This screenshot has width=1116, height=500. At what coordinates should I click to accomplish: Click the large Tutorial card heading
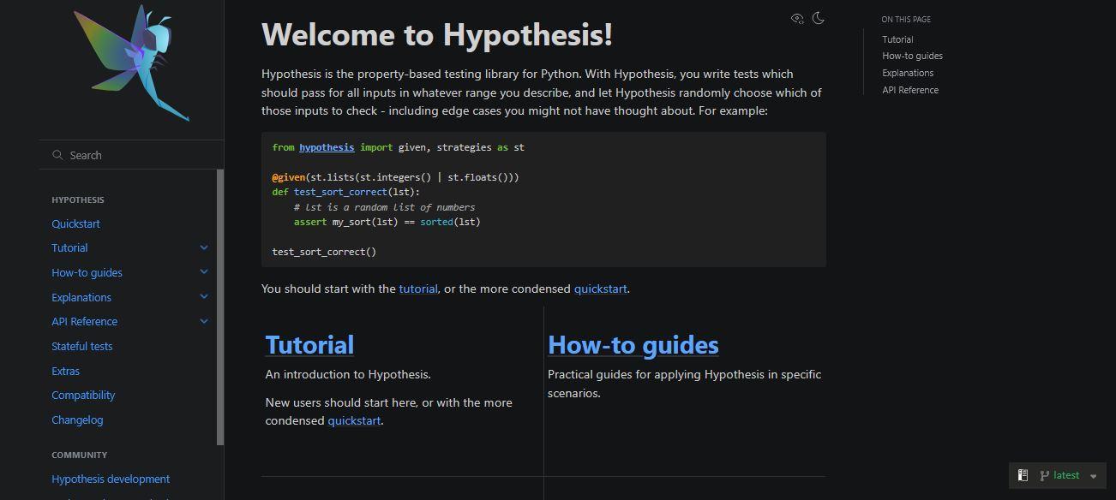click(x=309, y=344)
